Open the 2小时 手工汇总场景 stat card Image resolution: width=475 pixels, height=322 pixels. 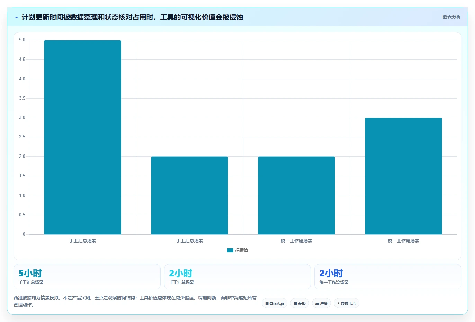point(237,277)
